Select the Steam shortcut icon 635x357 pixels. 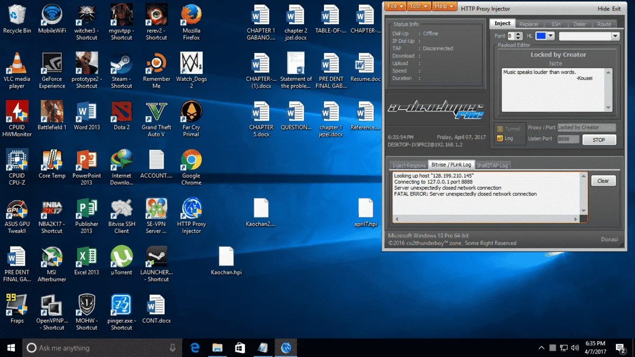pos(121,71)
